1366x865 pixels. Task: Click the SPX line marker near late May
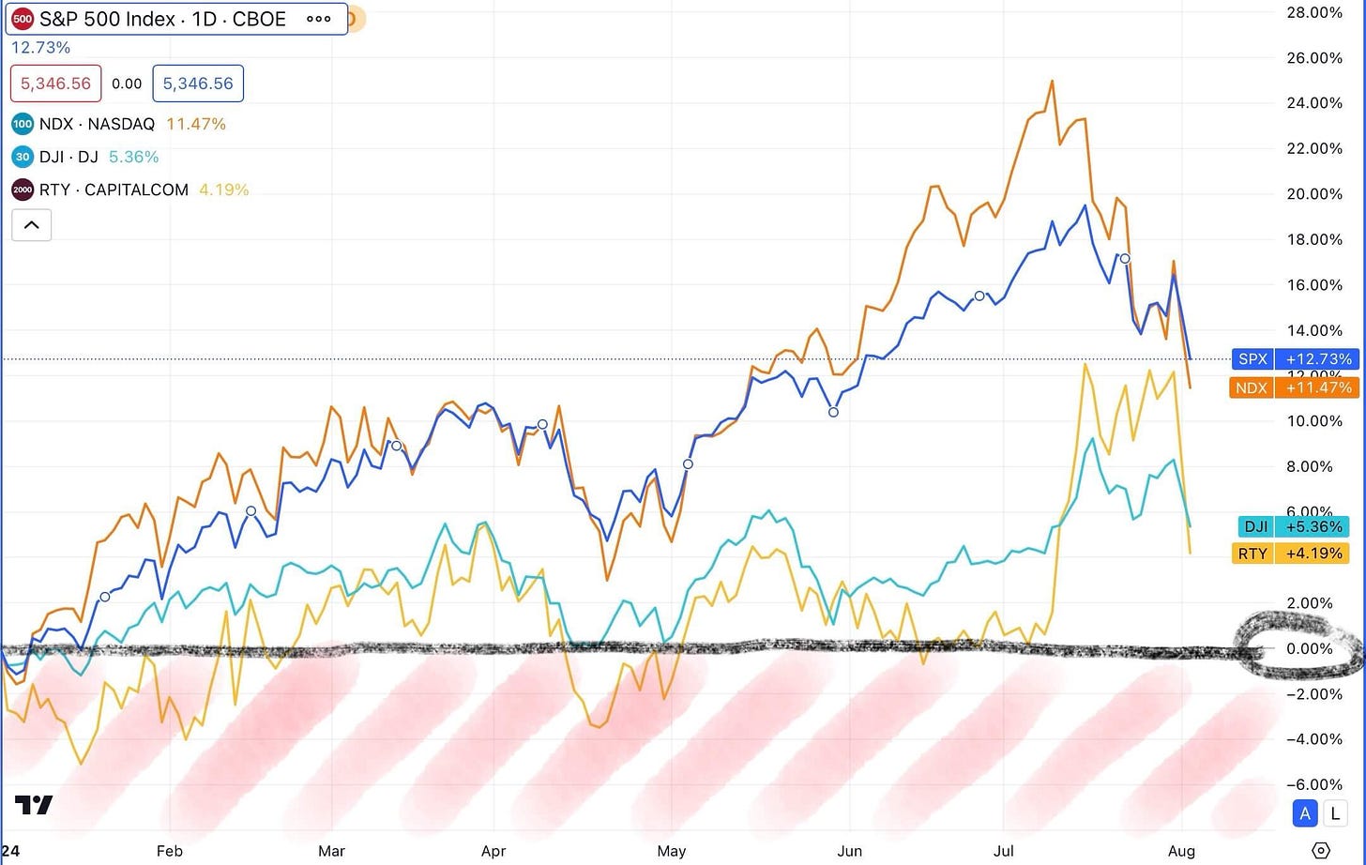tap(833, 412)
